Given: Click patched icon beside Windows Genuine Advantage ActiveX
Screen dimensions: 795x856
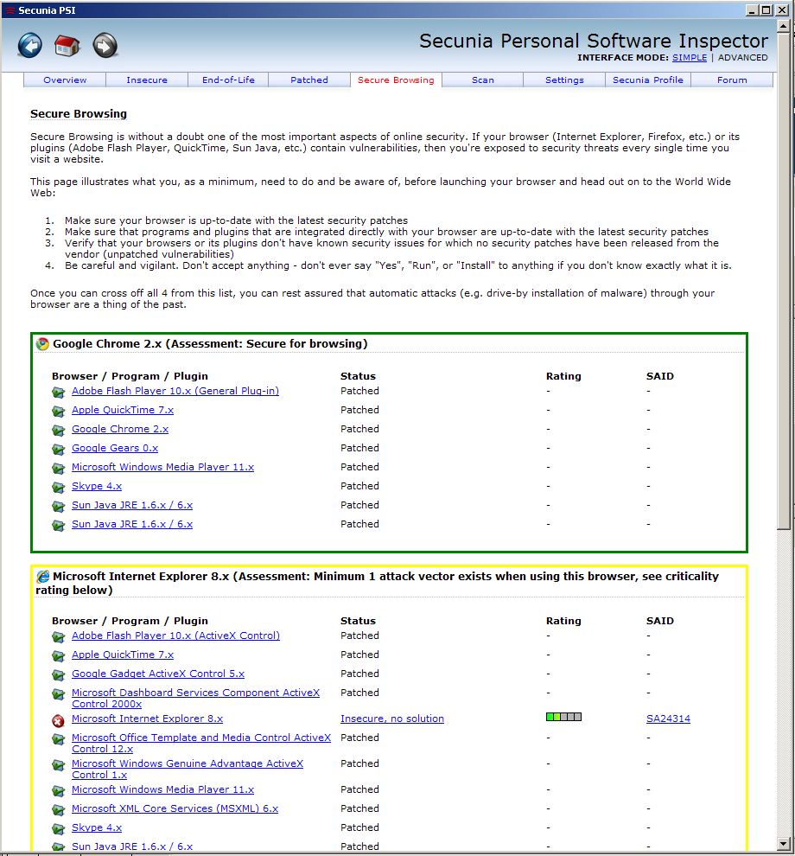Looking at the screenshot, I should point(59,765).
